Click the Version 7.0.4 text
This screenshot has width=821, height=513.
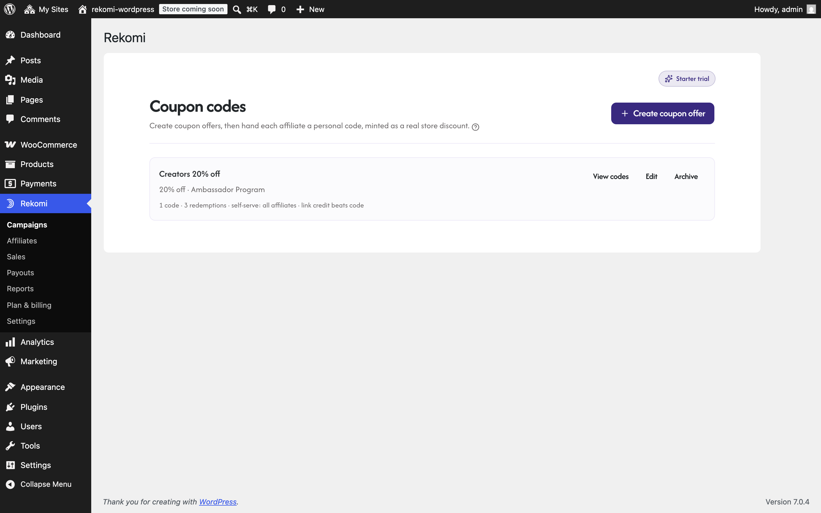tap(787, 502)
